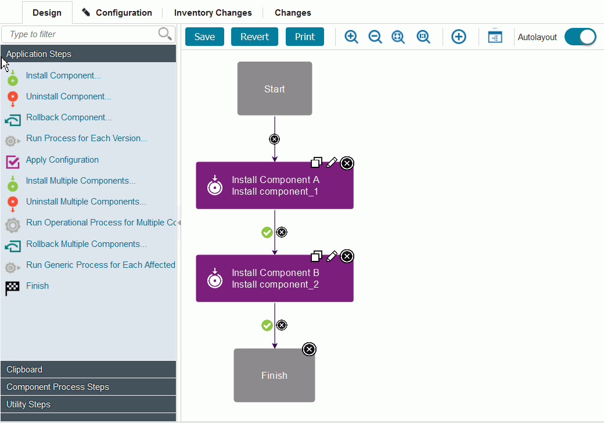Click the X icon on the arrow below Start
Viewport: 604px width, 423px height.
point(274,139)
